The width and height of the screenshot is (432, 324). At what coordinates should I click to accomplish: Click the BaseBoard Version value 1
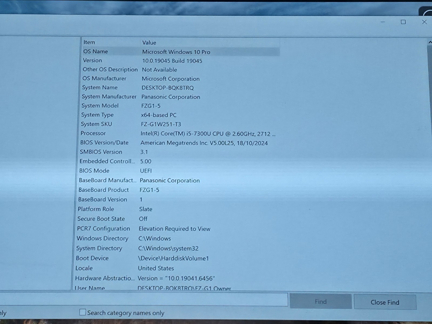click(141, 200)
